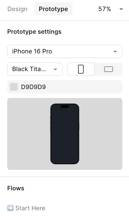Select the Start Here flow
The height and width of the screenshot is (218, 129).
point(26,208)
